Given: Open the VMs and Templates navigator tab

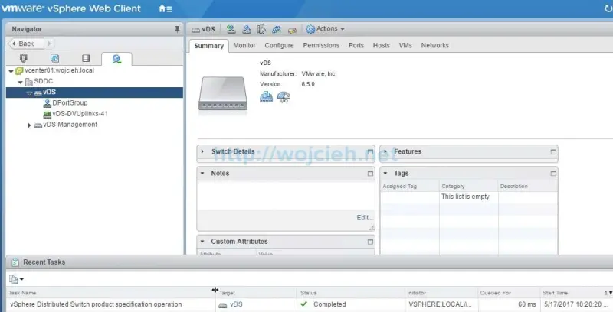Looking at the screenshot, I should tap(54, 58).
